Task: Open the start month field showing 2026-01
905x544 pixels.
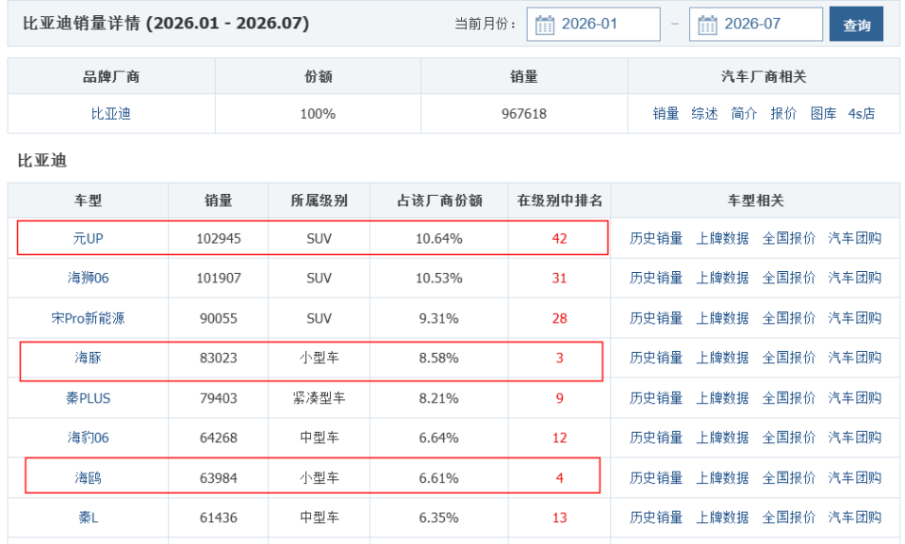Action: coord(593,24)
